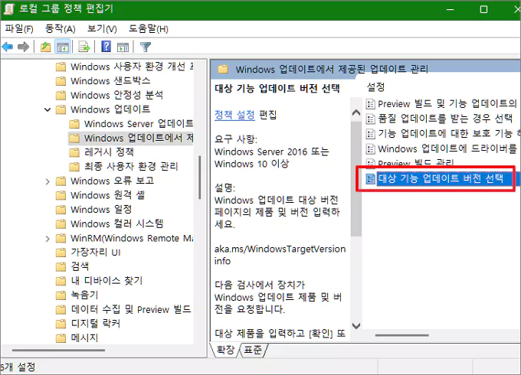Select Windows 업데이트에서 제공된 tree item
The image size is (521, 375).
[x=138, y=138]
